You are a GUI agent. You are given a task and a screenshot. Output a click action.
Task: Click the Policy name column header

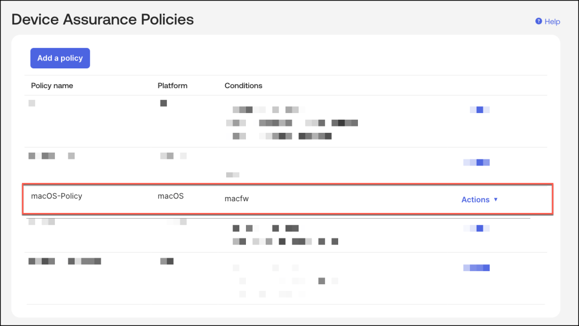52,86
